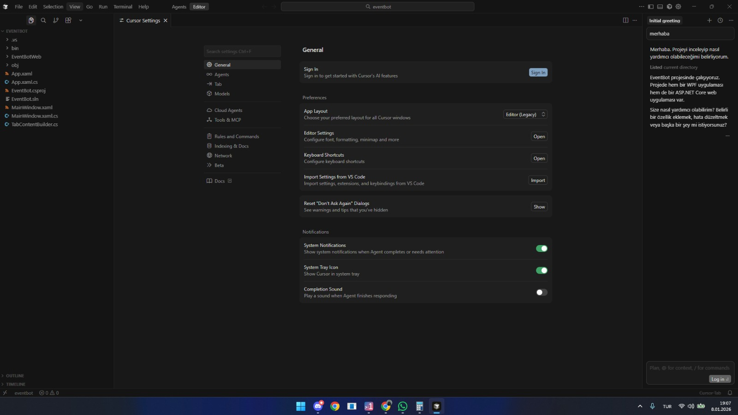Enable Completion Sound switch
Image resolution: width=738 pixels, height=415 pixels.
click(x=542, y=292)
